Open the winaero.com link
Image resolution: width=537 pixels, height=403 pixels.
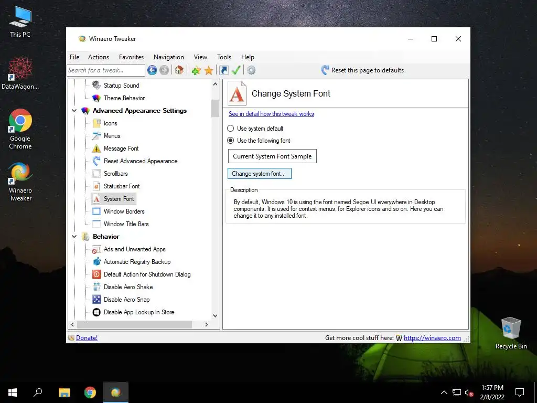pyautogui.click(x=432, y=338)
